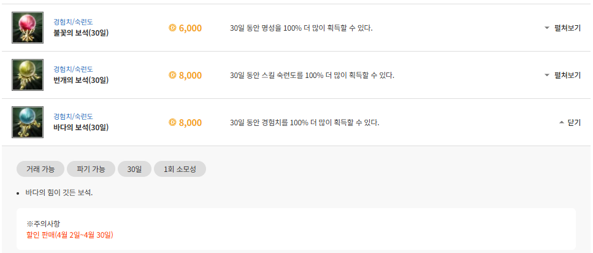Select the 경험치/숙련도 category above 번개의 보석
This screenshot has height=253, width=593.
click(73, 69)
